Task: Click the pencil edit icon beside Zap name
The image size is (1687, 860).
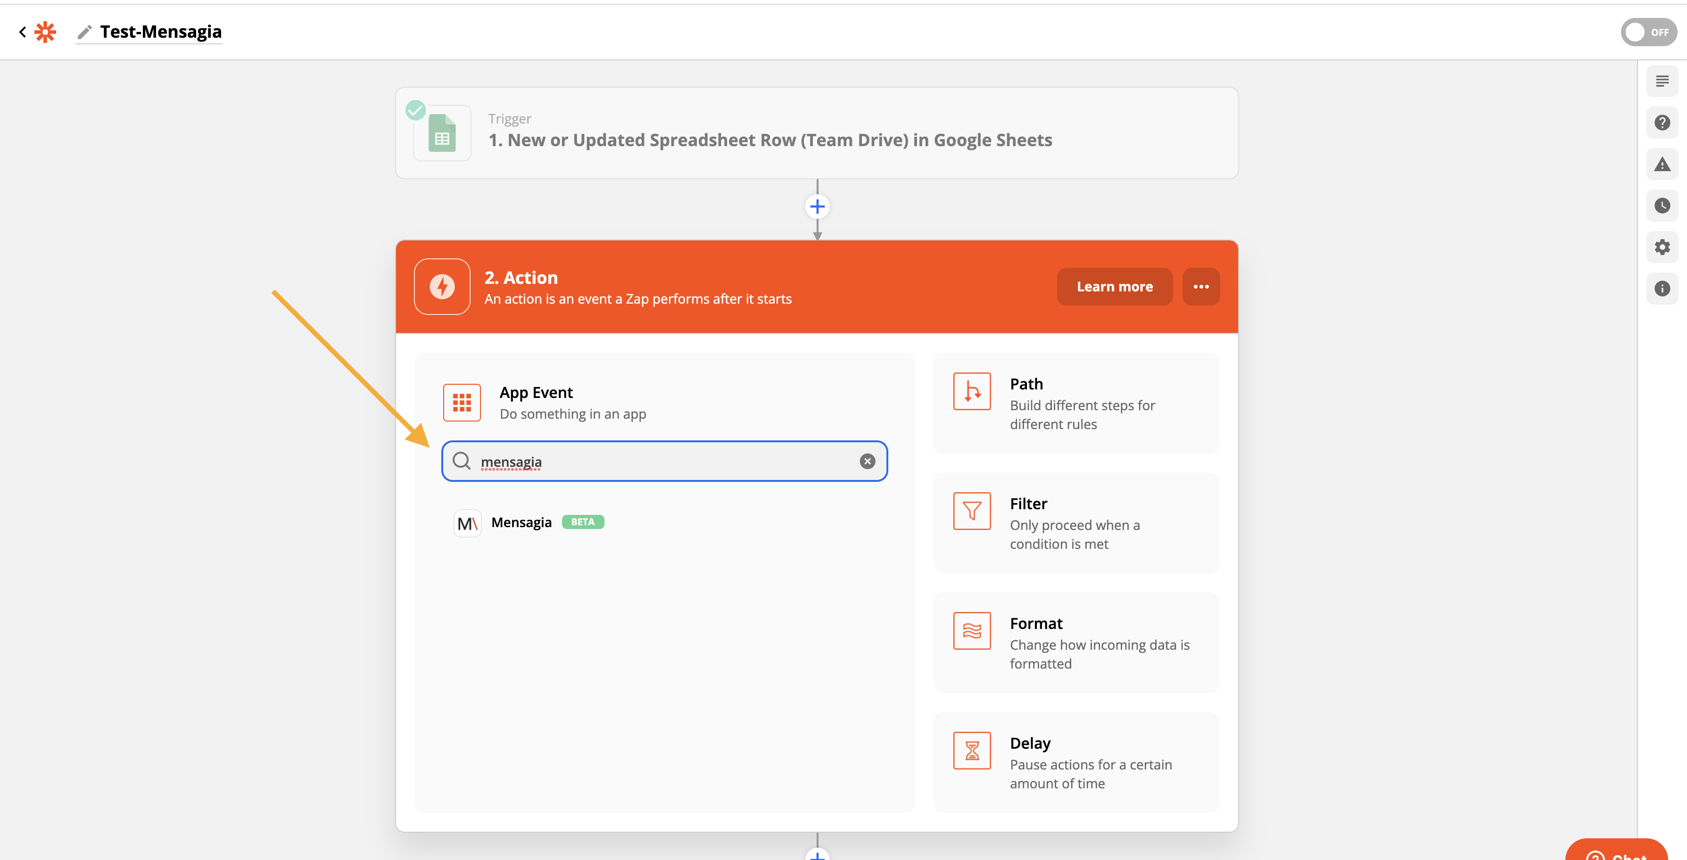Action: pos(84,32)
